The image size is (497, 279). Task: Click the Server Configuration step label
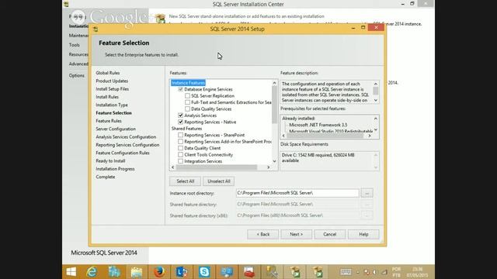pyautogui.click(x=116, y=129)
